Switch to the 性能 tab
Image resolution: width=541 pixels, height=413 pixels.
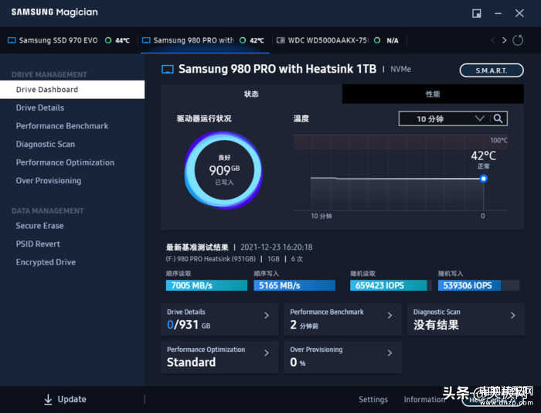click(x=432, y=94)
